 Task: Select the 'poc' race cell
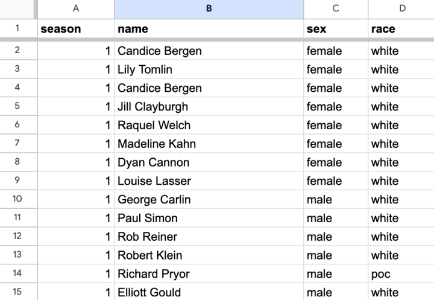pos(401,273)
